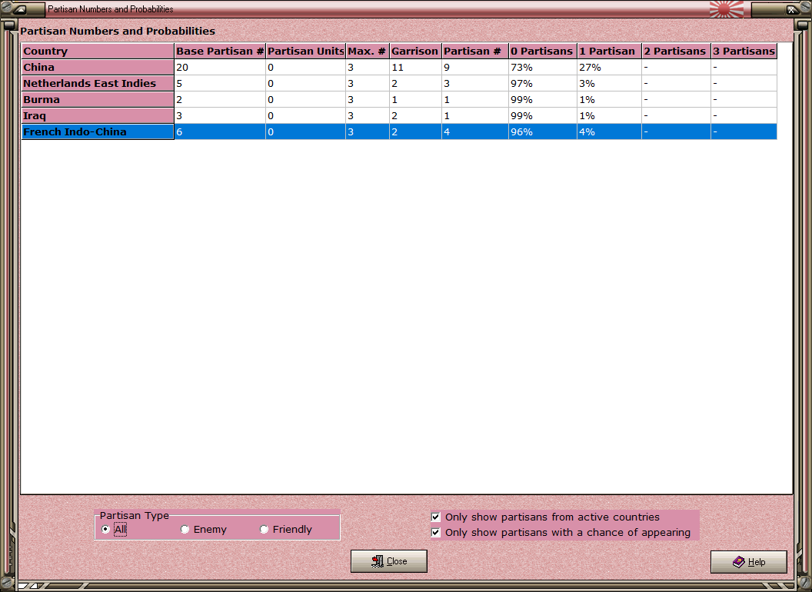812x592 pixels.
Task: Click China's partisan number 9
Action: [x=475, y=68]
